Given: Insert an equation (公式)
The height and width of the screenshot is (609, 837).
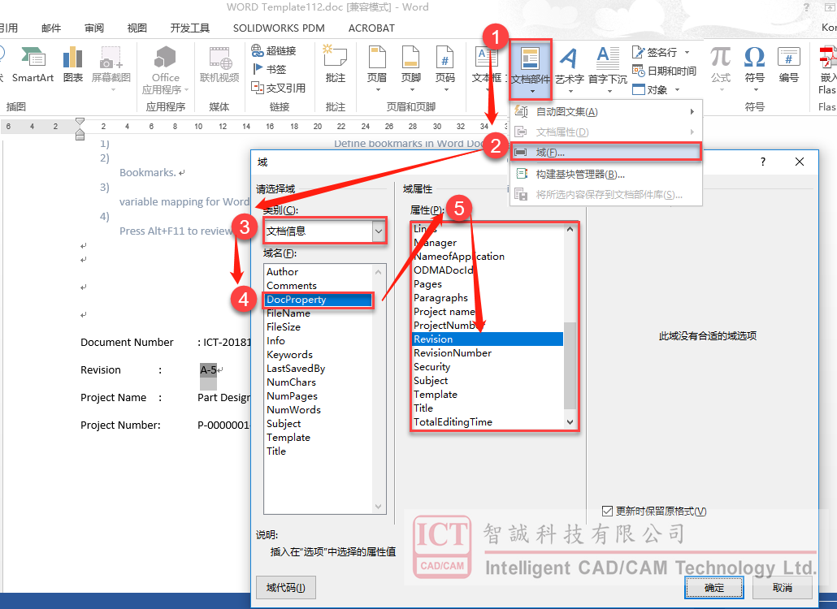Looking at the screenshot, I should [721, 68].
